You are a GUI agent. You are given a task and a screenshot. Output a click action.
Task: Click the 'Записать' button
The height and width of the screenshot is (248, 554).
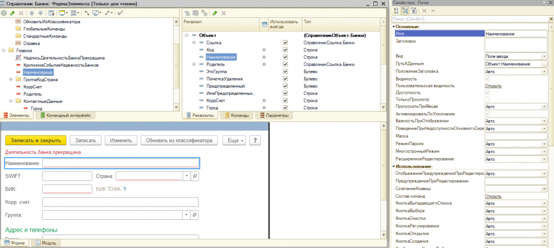(x=86, y=140)
